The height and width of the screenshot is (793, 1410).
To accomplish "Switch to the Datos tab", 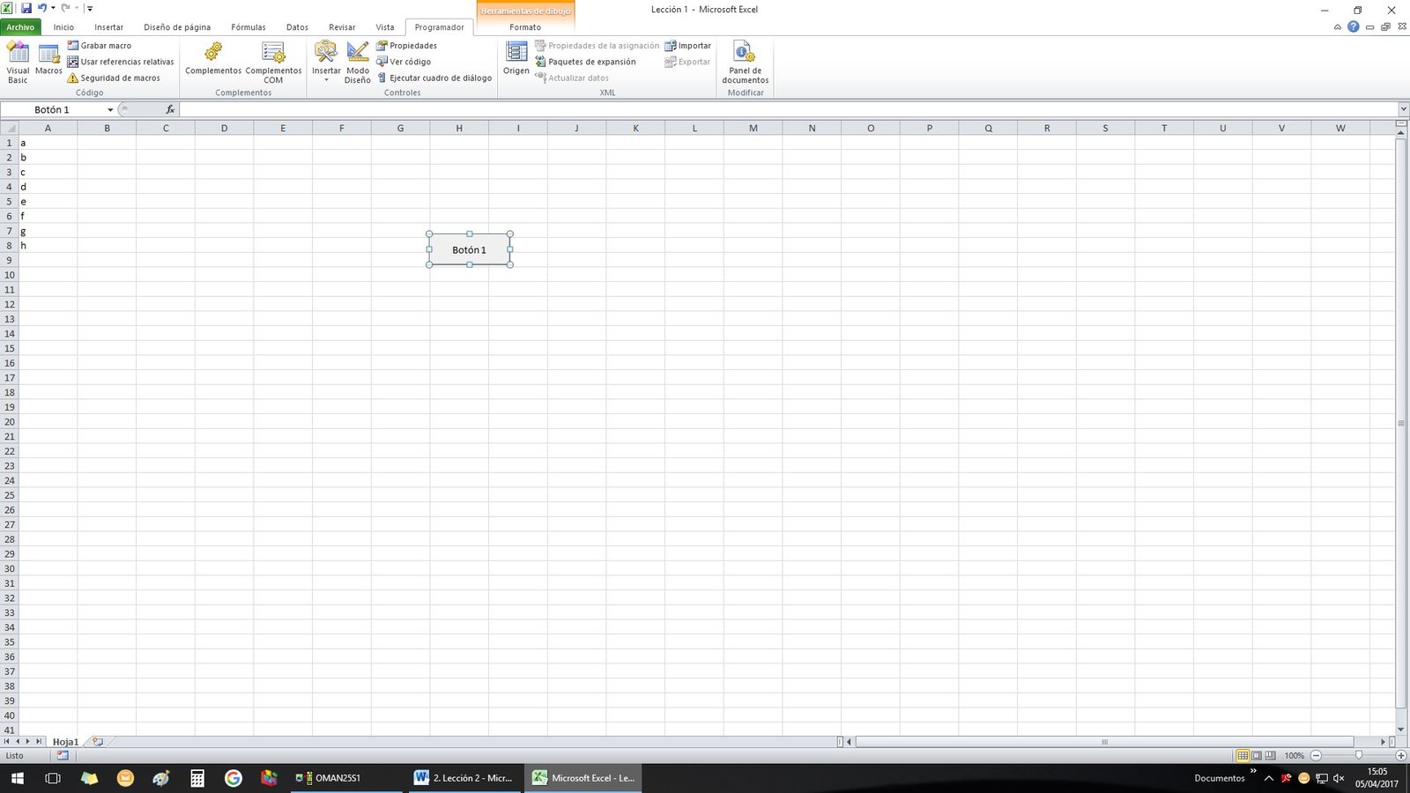I will [x=297, y=27].
